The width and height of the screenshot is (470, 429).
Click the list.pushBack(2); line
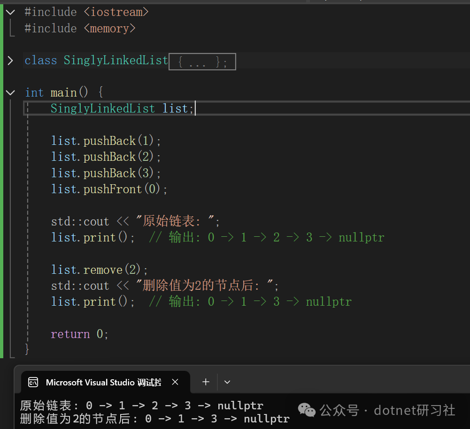106,157
